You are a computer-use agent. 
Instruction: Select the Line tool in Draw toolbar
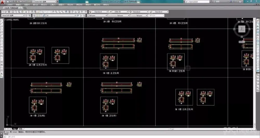pyautogui.click(x=2, y=20)
